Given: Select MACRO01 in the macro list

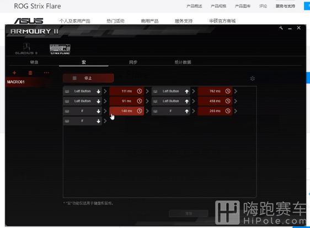Looking at the screenshot, I should (x=16, y=82).
